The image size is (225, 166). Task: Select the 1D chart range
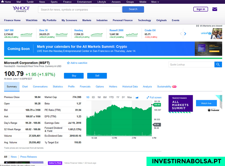(x=88, y=97)
